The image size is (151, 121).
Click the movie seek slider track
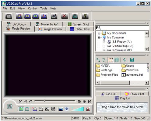click(55, 101)
